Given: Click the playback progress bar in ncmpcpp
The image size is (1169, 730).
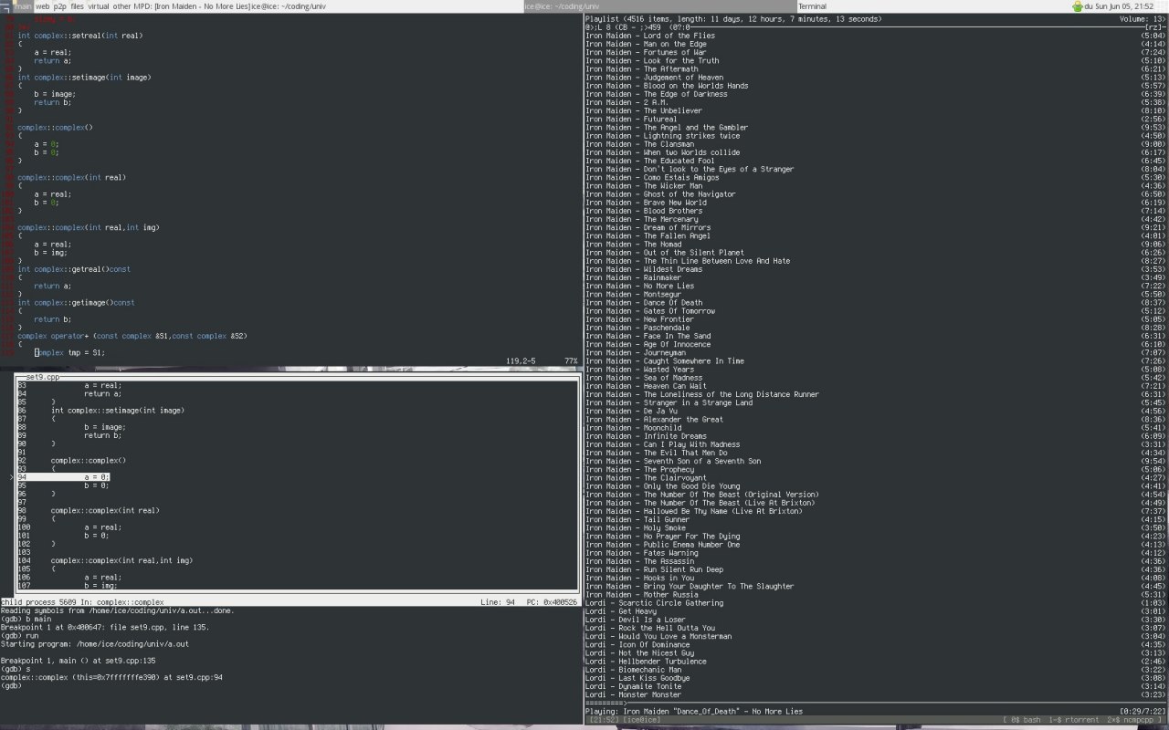Looking at the screenshot, I should [x=876, y=703].
